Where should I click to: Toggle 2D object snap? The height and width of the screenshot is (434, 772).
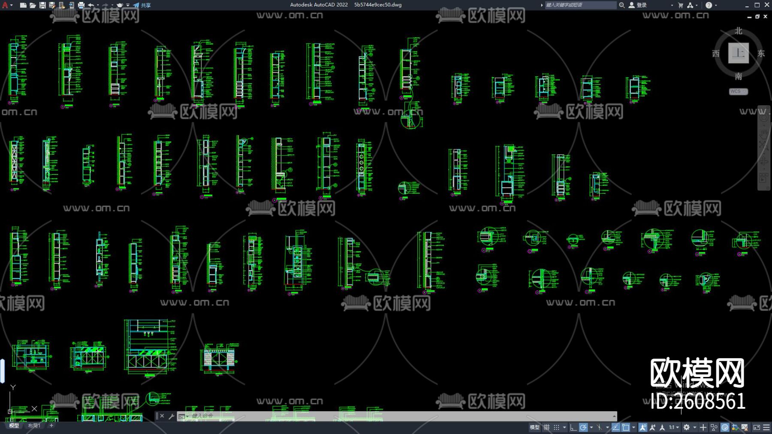(626, 428)
